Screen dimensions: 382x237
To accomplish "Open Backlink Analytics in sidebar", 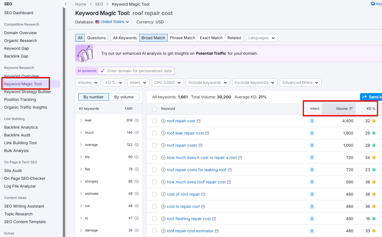I will pyautogui.click(x=21, y=127).
